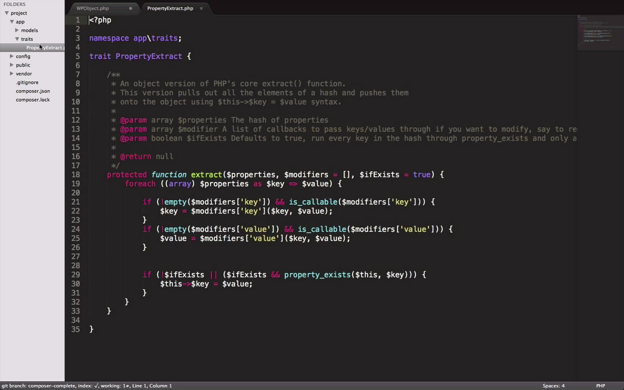Collapse the project folder arrow

click(x=6, y=13)
